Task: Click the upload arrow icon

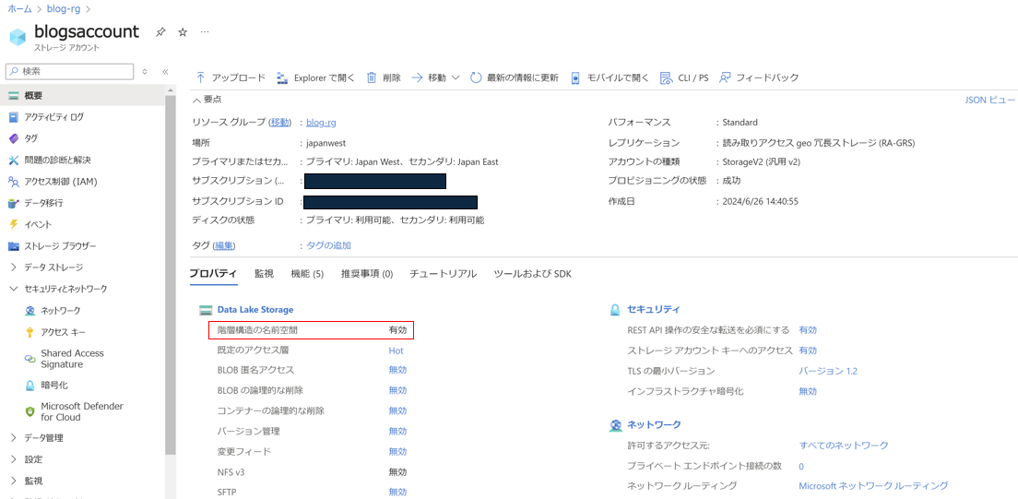Action: [201, 77]
